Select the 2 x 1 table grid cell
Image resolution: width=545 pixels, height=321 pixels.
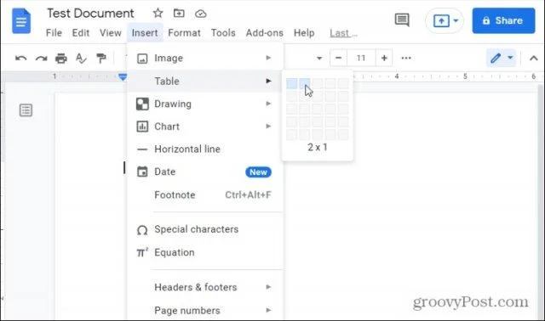[x=305, y=83]
